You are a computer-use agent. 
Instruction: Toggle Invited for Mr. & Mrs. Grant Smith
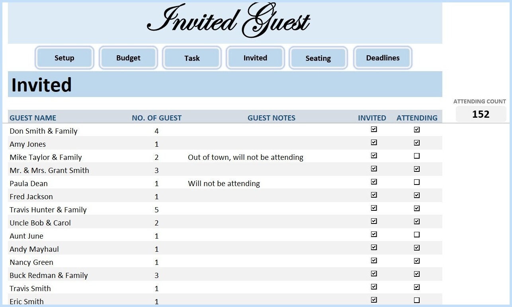tap(374, 169)
